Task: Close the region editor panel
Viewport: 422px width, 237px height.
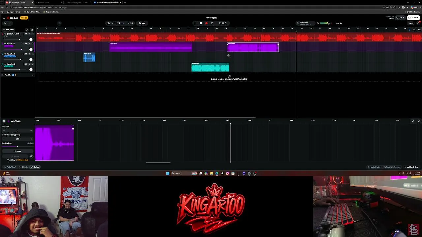Action: [x=4, y=121]
